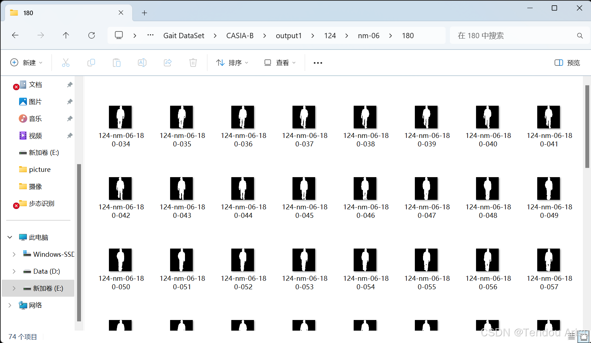Go back to previous folder
This screenshot has height=343, width=591.
tap(15, 35)
